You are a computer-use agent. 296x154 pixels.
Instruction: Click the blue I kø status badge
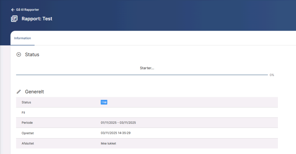[104, 102]
